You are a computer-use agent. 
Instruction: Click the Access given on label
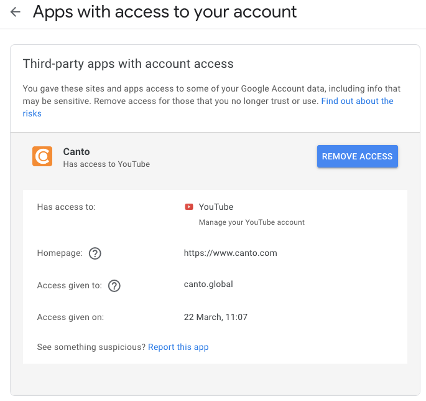70,317
